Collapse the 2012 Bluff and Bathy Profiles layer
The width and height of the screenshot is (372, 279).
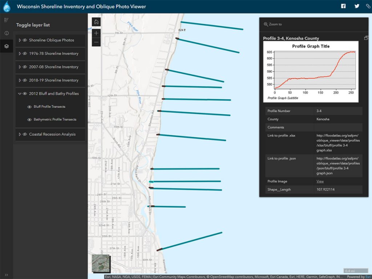coord(19,93)
